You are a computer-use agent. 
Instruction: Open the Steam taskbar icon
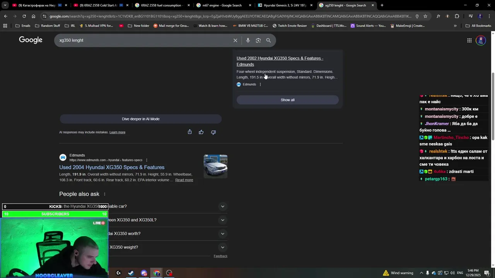(131, 273)
